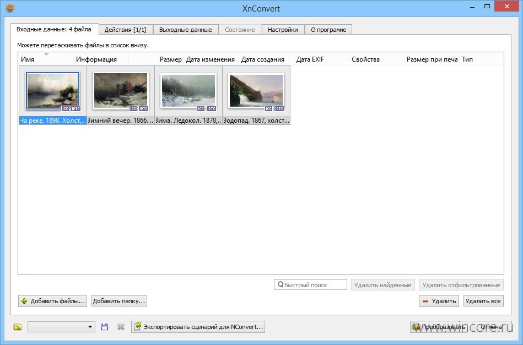
Task: Minimize the XnConvert window
Action: tap(472, 7)
